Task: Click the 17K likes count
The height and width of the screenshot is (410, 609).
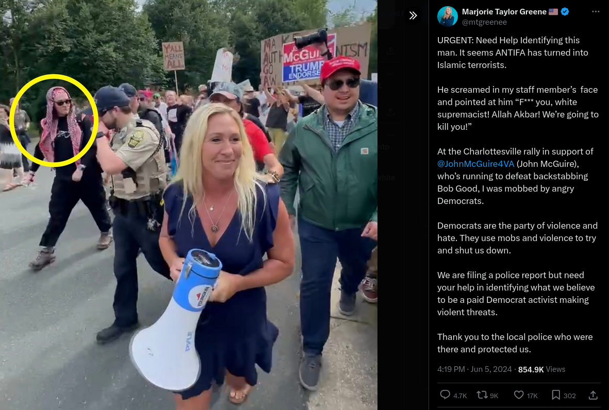Action: (532, 396)
